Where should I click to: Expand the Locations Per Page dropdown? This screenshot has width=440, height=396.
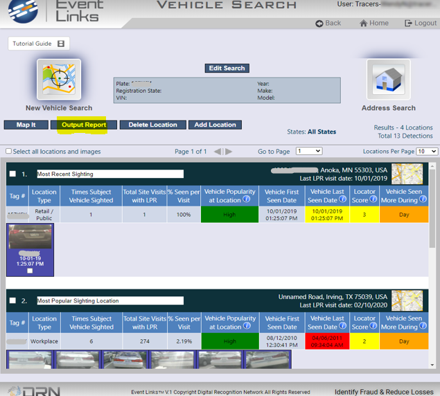(x=427, y=151)
